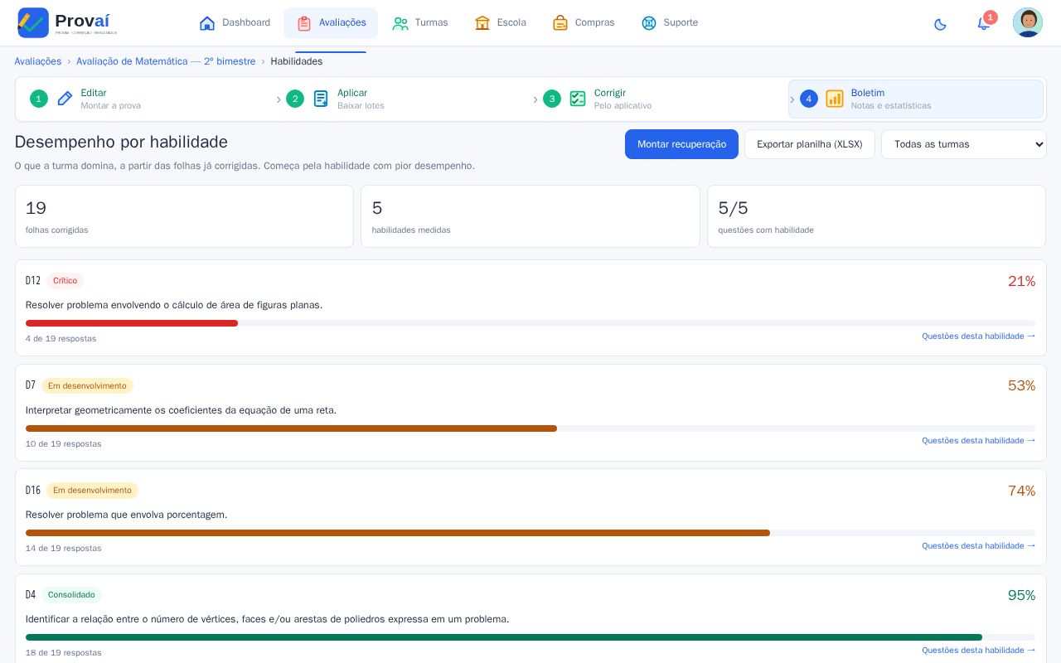Open the Suporte menu item

670,23
